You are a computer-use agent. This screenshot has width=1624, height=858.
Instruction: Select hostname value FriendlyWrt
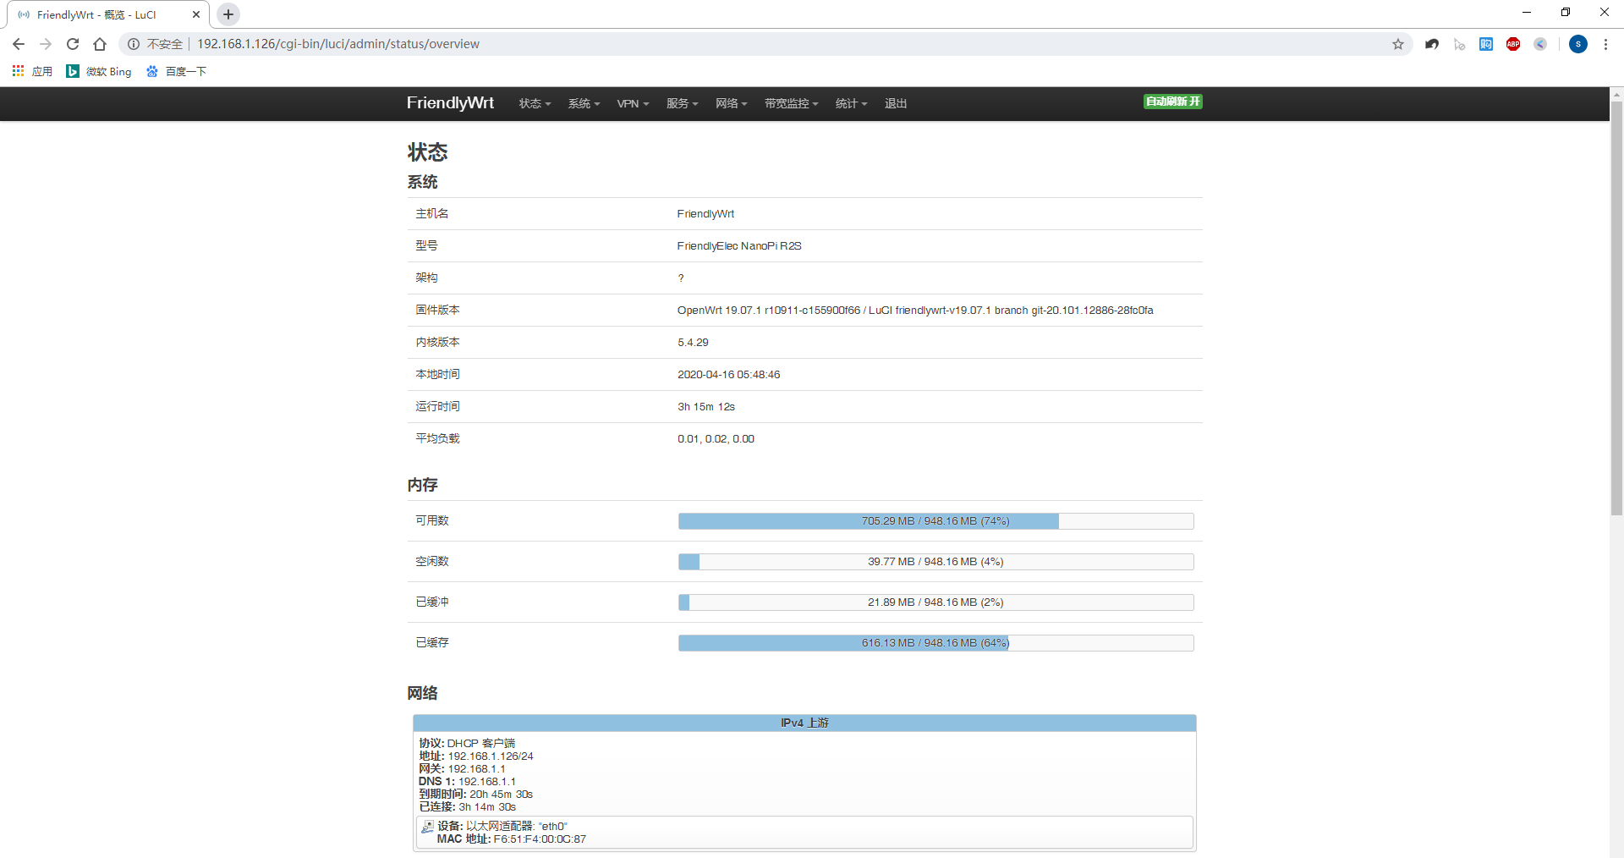[705, 214]
